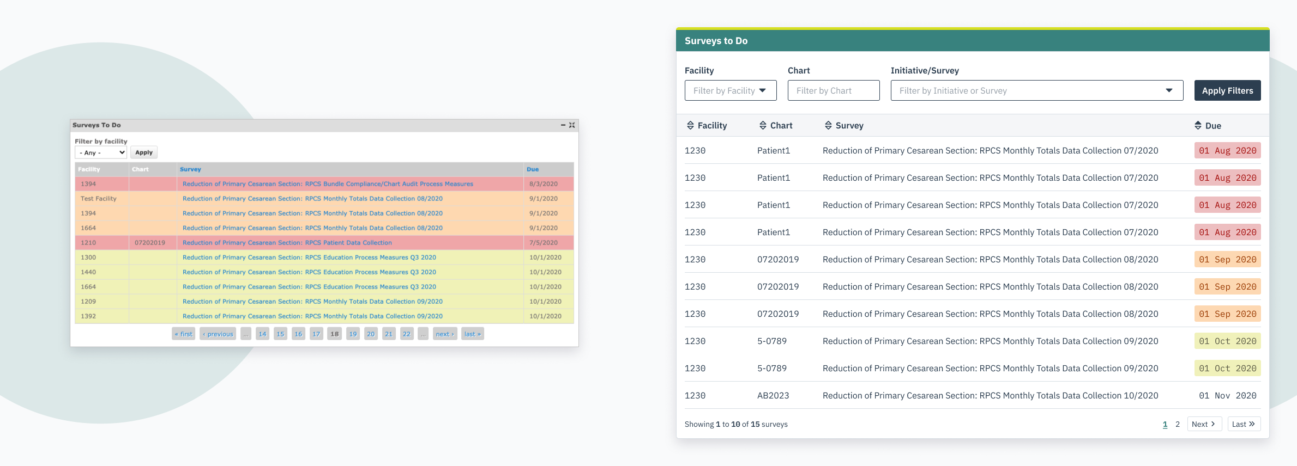1297x466 pixels.
Task: Open the Filter by Initiative or Survey dropdown
Action: point(1037,90)
